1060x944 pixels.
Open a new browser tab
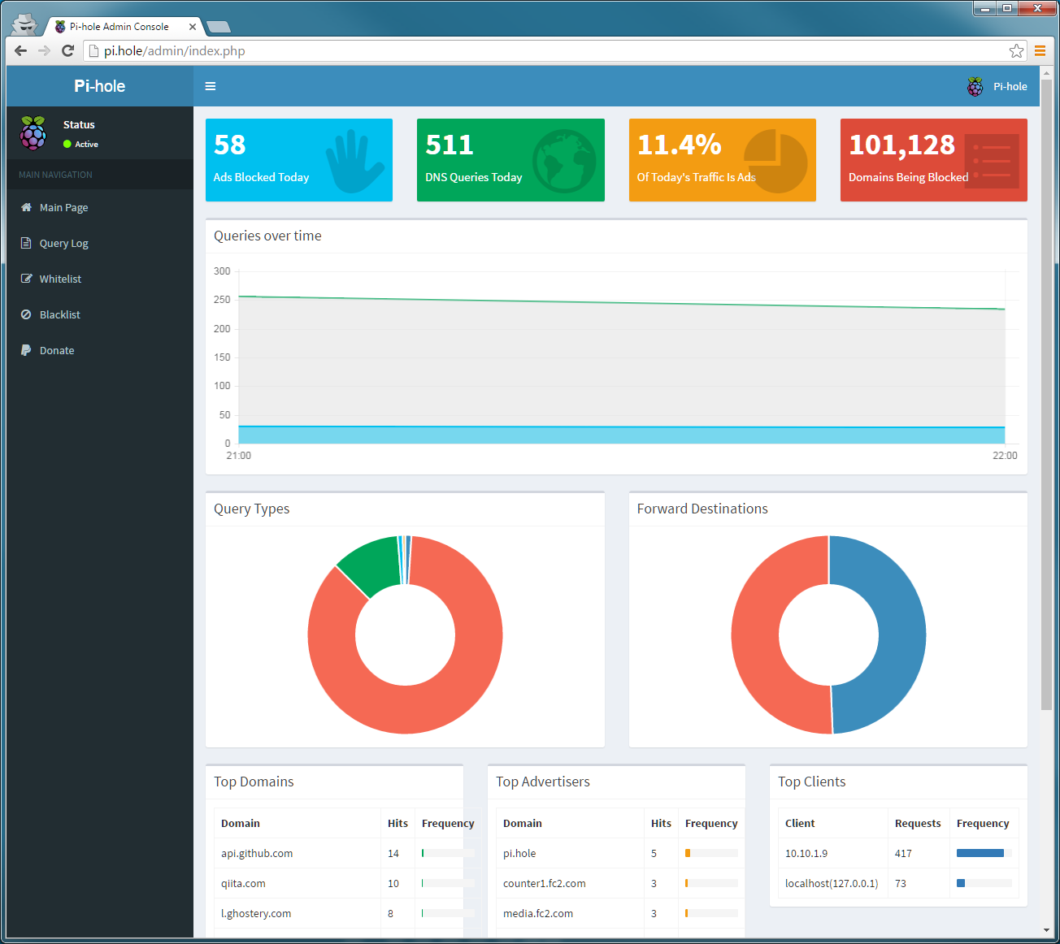click(x=219, y=27)
